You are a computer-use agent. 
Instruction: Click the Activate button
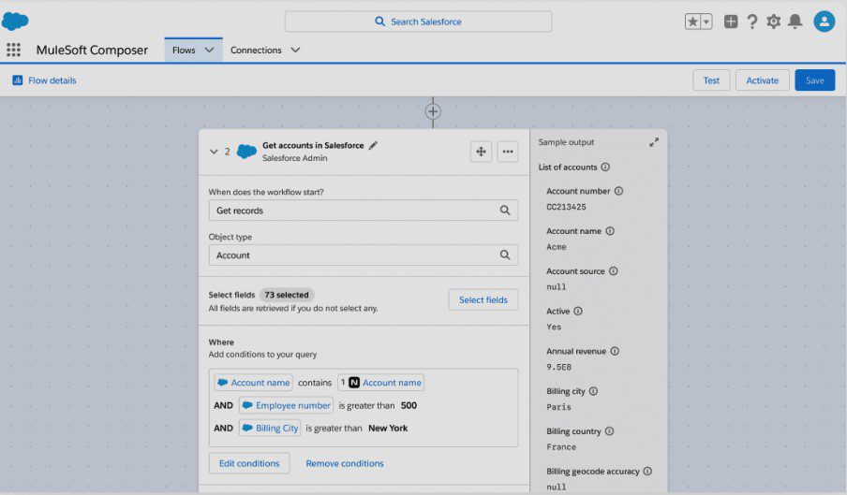coord(762,80)
